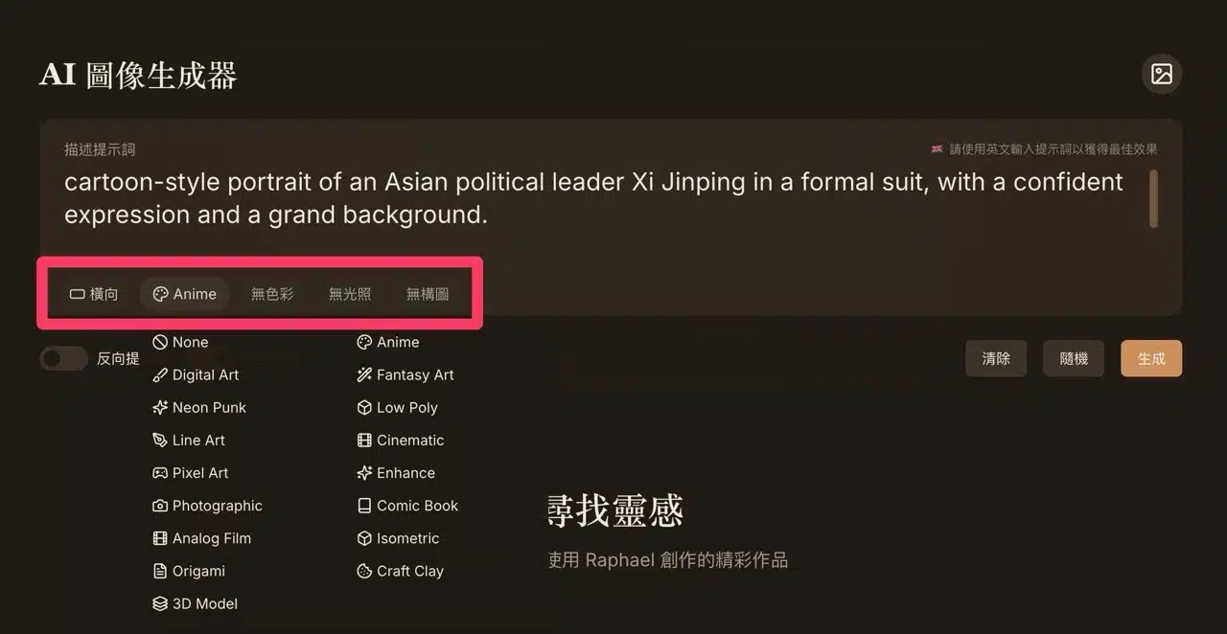Choose the Cinematic style option
The image size is (1227, 634).
point(401,441)
